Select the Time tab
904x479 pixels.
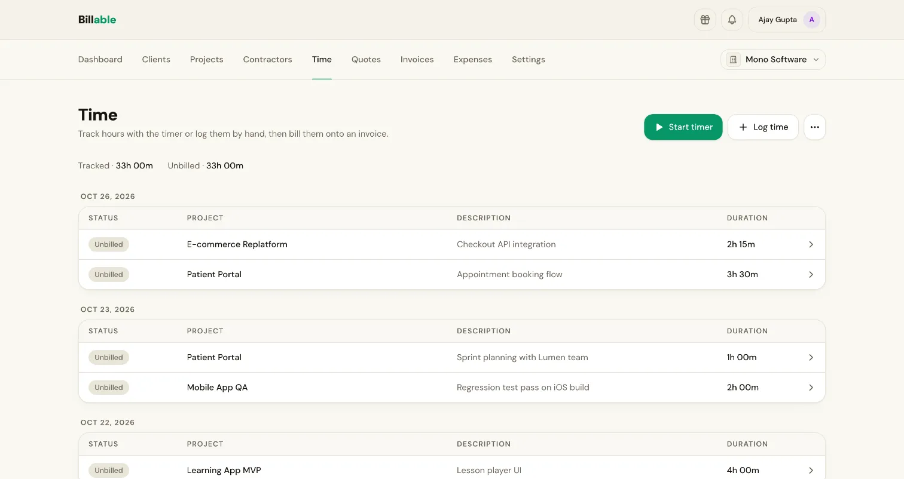322,60
